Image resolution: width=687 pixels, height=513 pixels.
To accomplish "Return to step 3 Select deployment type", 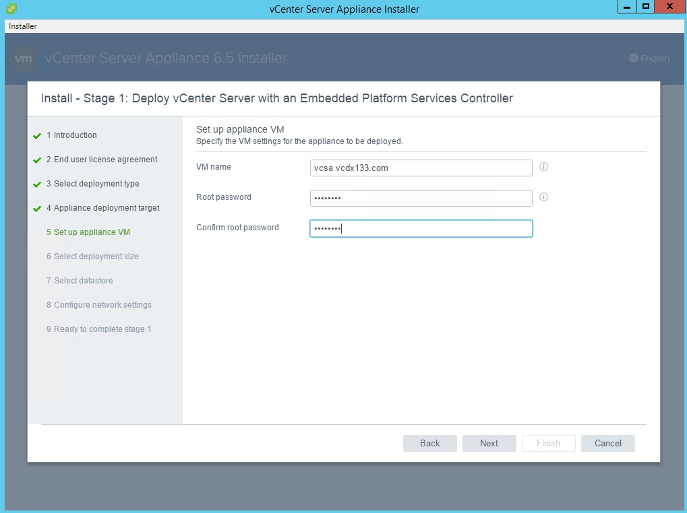I will (x=97, y=184).
